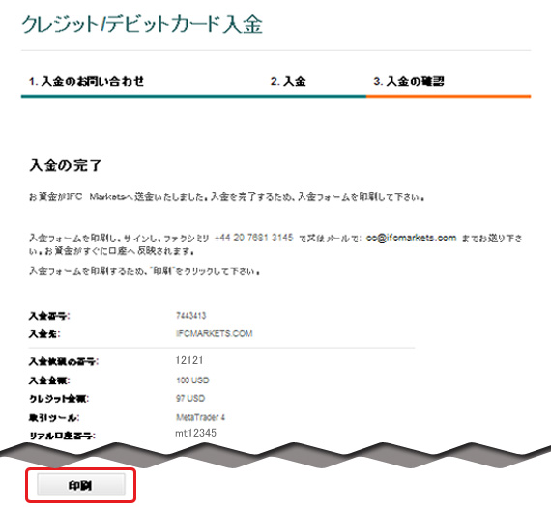Click the リアル口座番号 label
The width and height of the screenshot is (551, 507).
(62, 436)
